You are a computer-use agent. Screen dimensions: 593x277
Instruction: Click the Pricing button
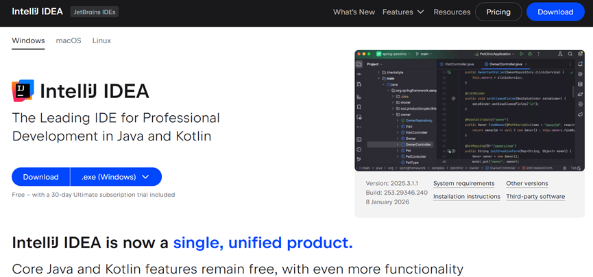(x=498, y=12)
